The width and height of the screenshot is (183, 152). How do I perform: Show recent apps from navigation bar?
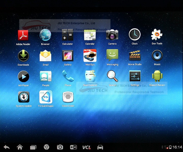pyautogui.click(x=33, y=147)
